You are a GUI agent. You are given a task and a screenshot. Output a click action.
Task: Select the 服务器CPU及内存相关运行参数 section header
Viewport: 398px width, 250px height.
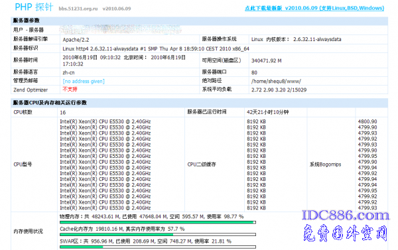pyautogui.click(x=199, y=103)
